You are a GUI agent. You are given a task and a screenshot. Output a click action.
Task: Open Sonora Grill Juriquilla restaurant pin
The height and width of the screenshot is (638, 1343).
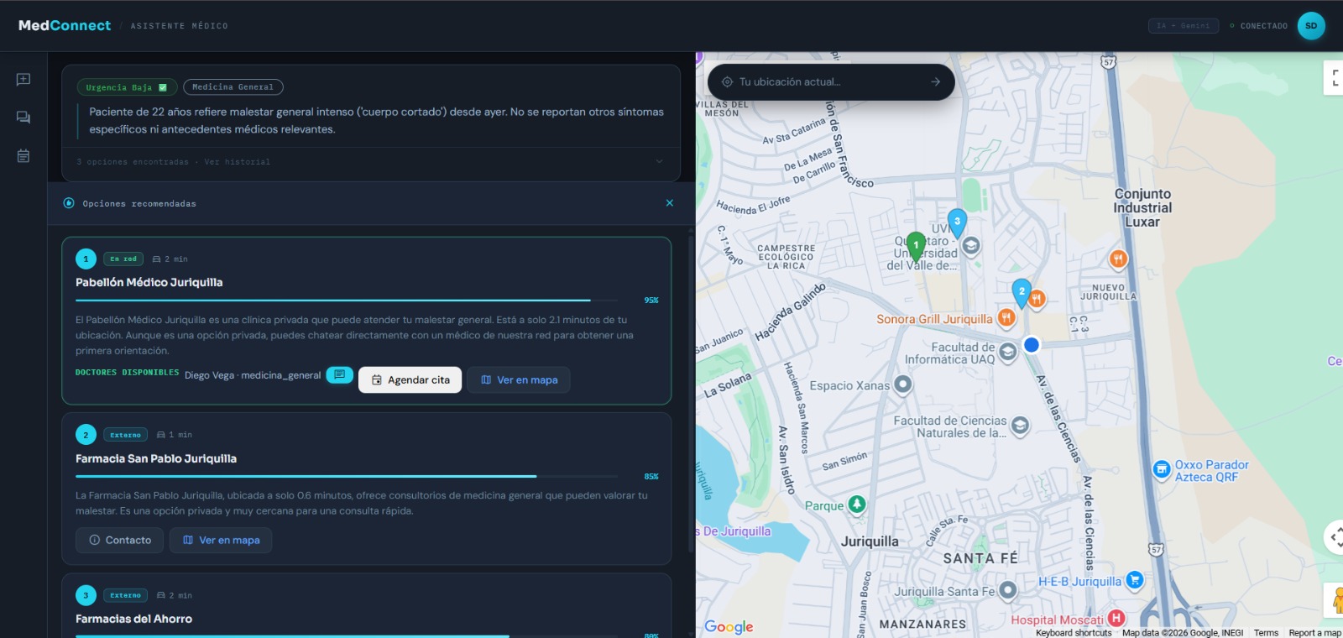pyautogui.click(x=1006, y=317)
